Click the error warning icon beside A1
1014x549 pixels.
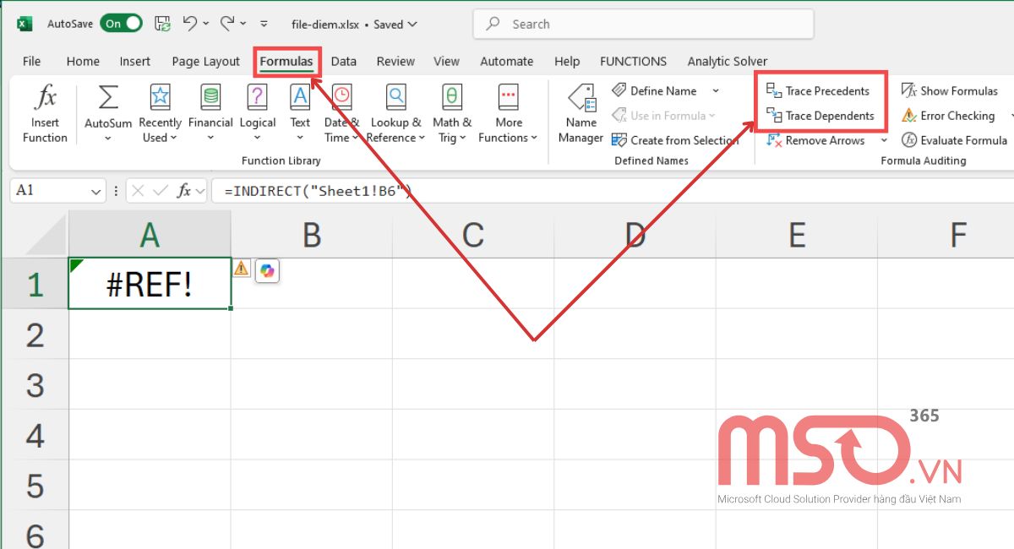pyautogui.click(x=242, y=269)
